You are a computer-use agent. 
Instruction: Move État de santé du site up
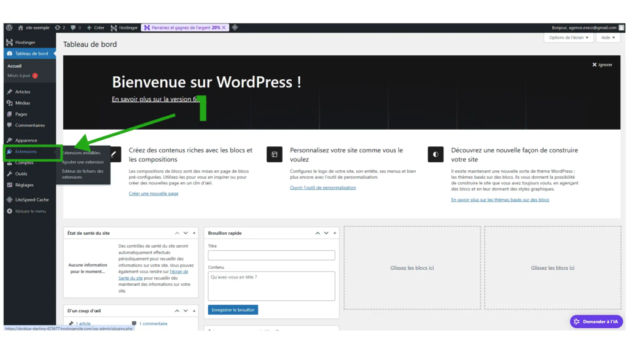(177, 233)
